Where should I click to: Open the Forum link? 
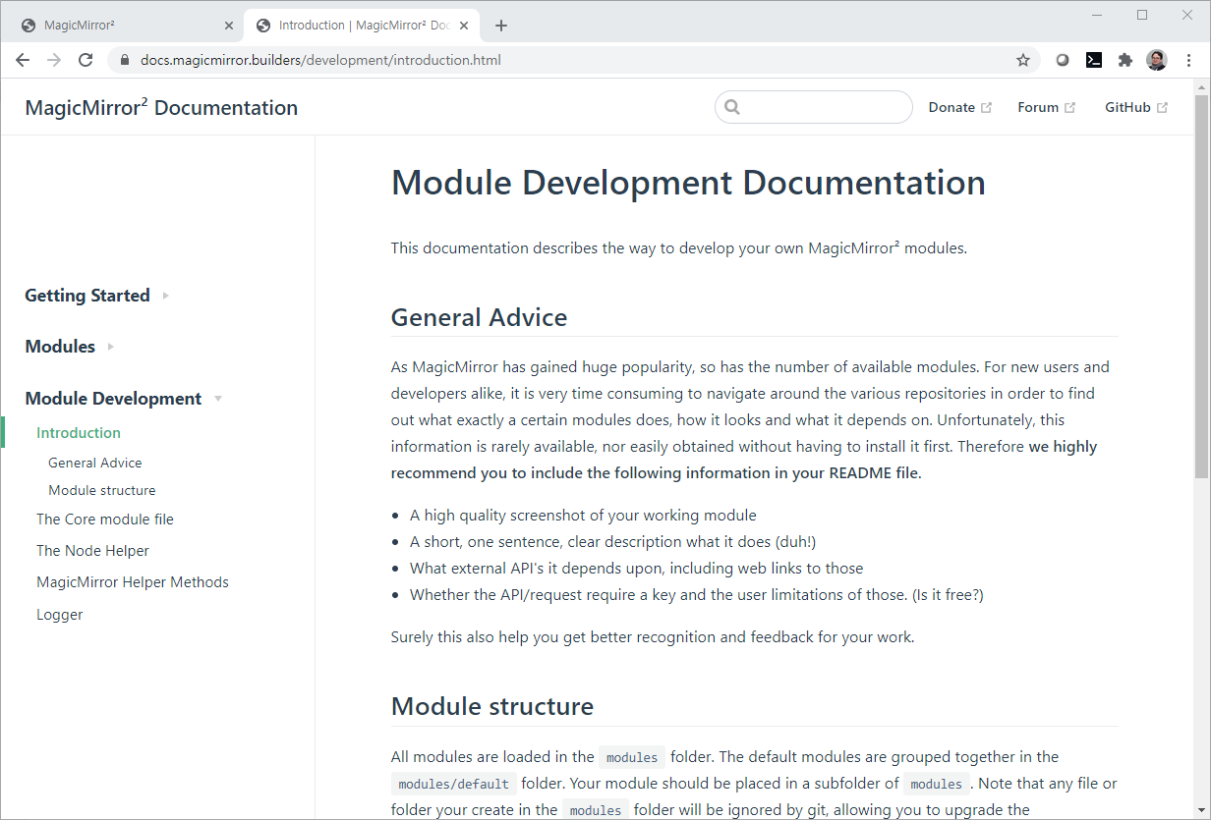coord(1046,107)
